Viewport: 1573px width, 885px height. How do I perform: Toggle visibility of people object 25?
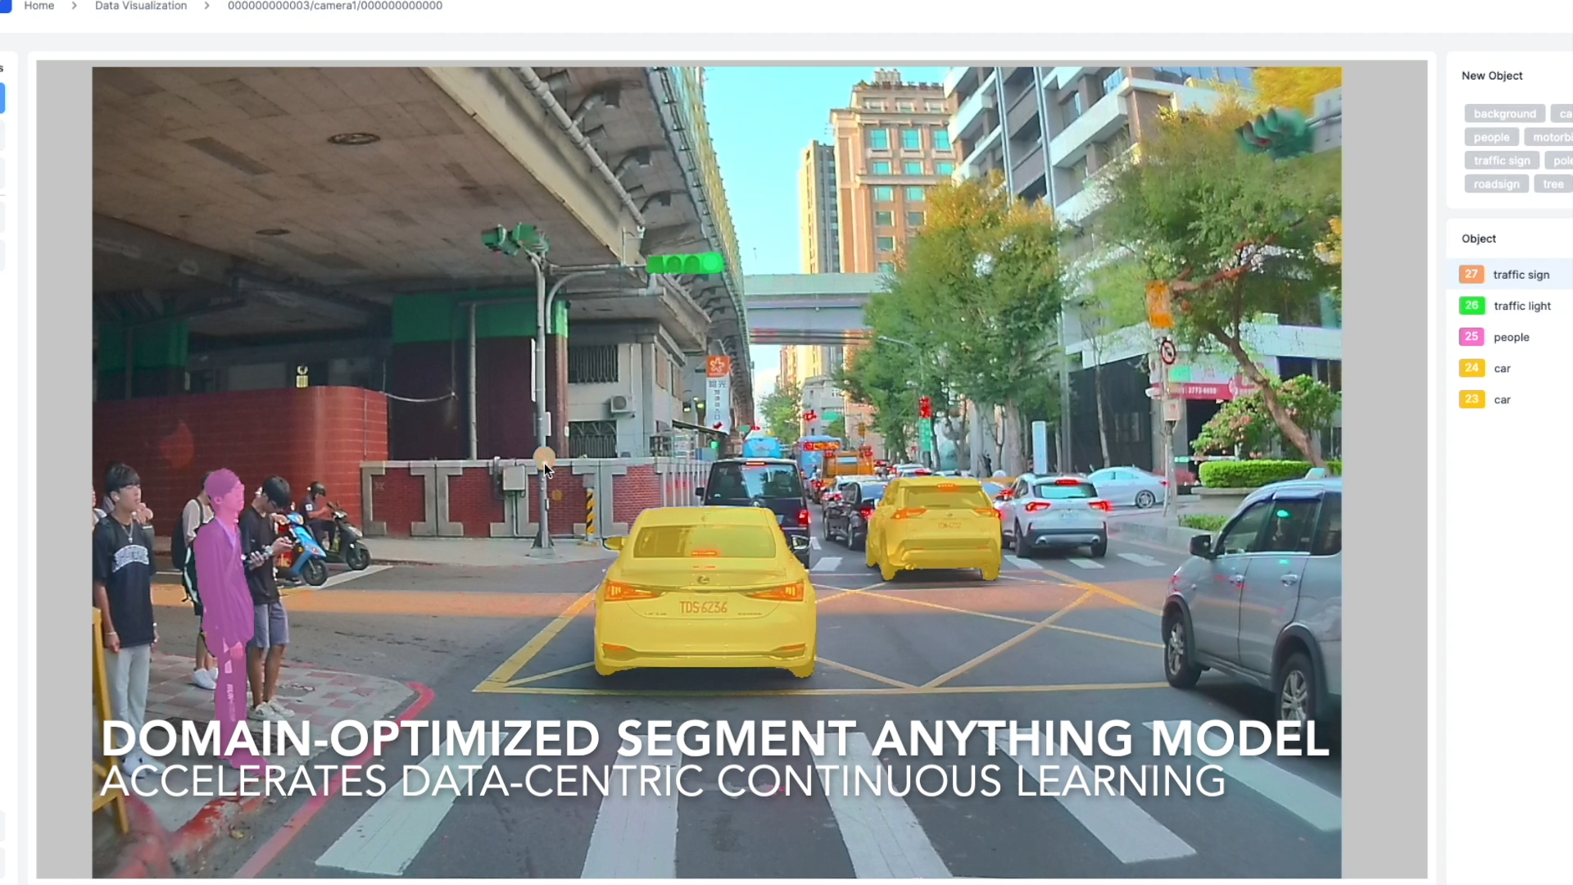(1471, 336)
